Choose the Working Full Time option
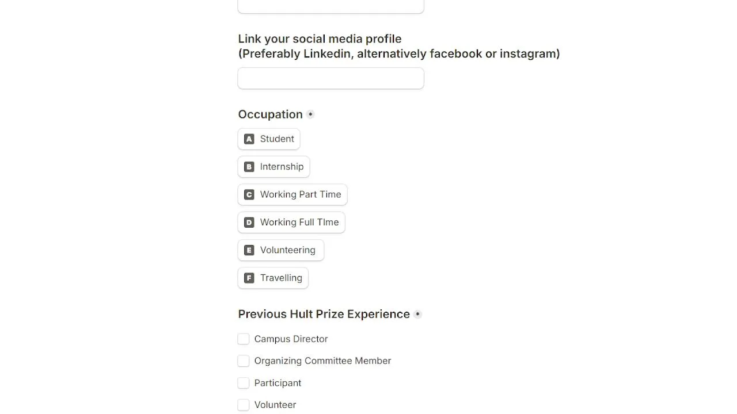This screenshot has width=737, height=414. (291, 223)
